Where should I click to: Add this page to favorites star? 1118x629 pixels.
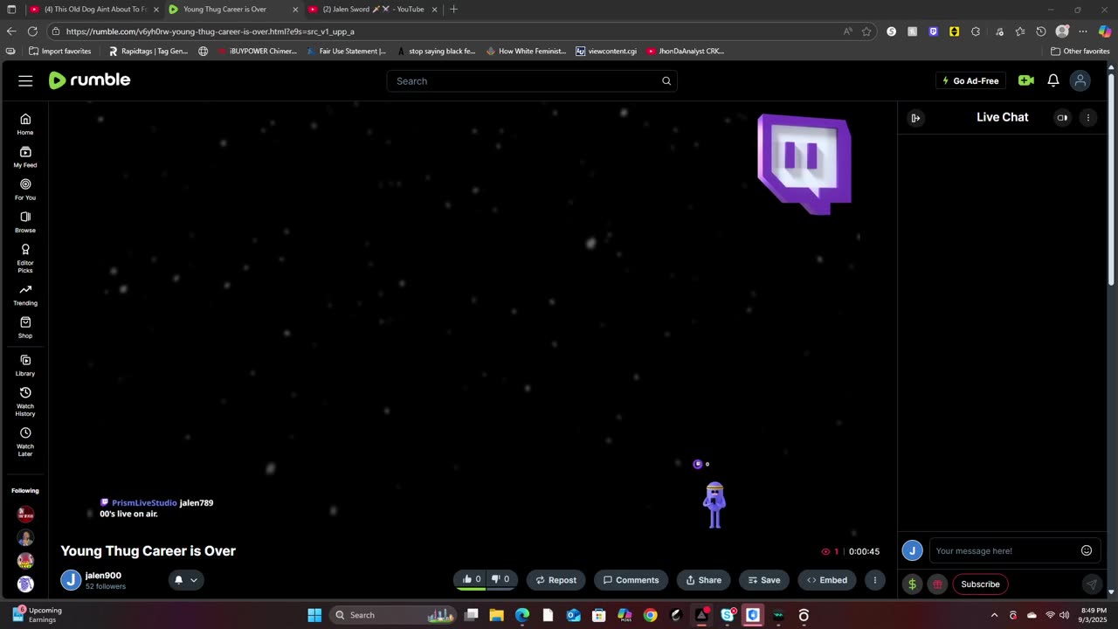tap(866, 31)
